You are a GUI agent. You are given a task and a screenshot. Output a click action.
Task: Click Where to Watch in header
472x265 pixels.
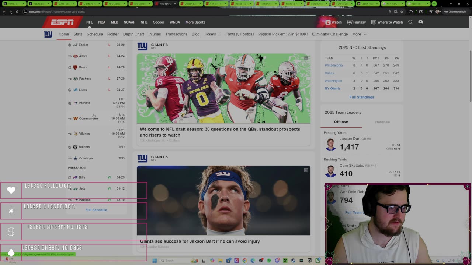click(387, 22)
